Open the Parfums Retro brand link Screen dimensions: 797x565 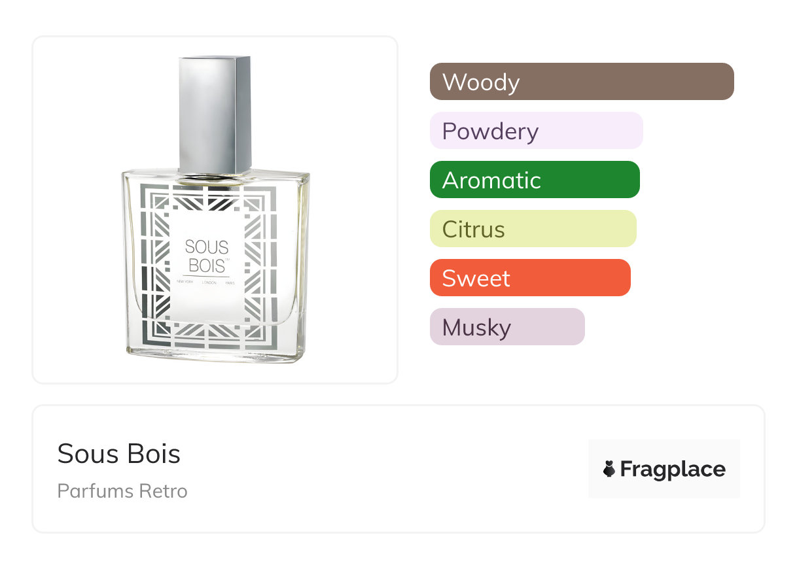(122, 491)
